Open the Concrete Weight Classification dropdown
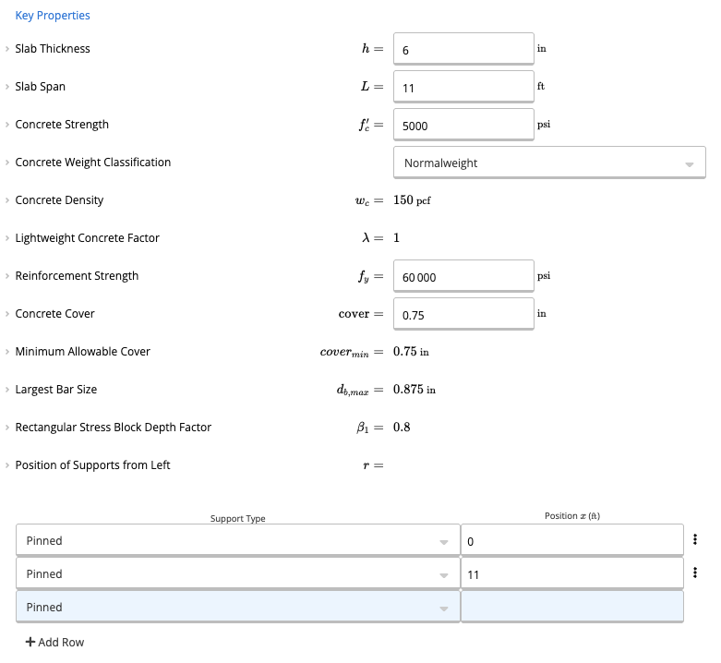 click(x=549, y=163)
